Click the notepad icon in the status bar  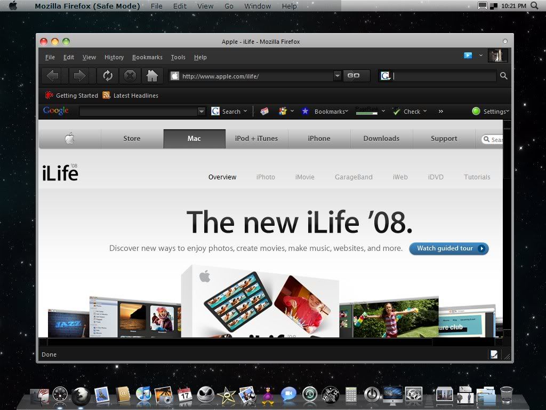pos(494,354)
